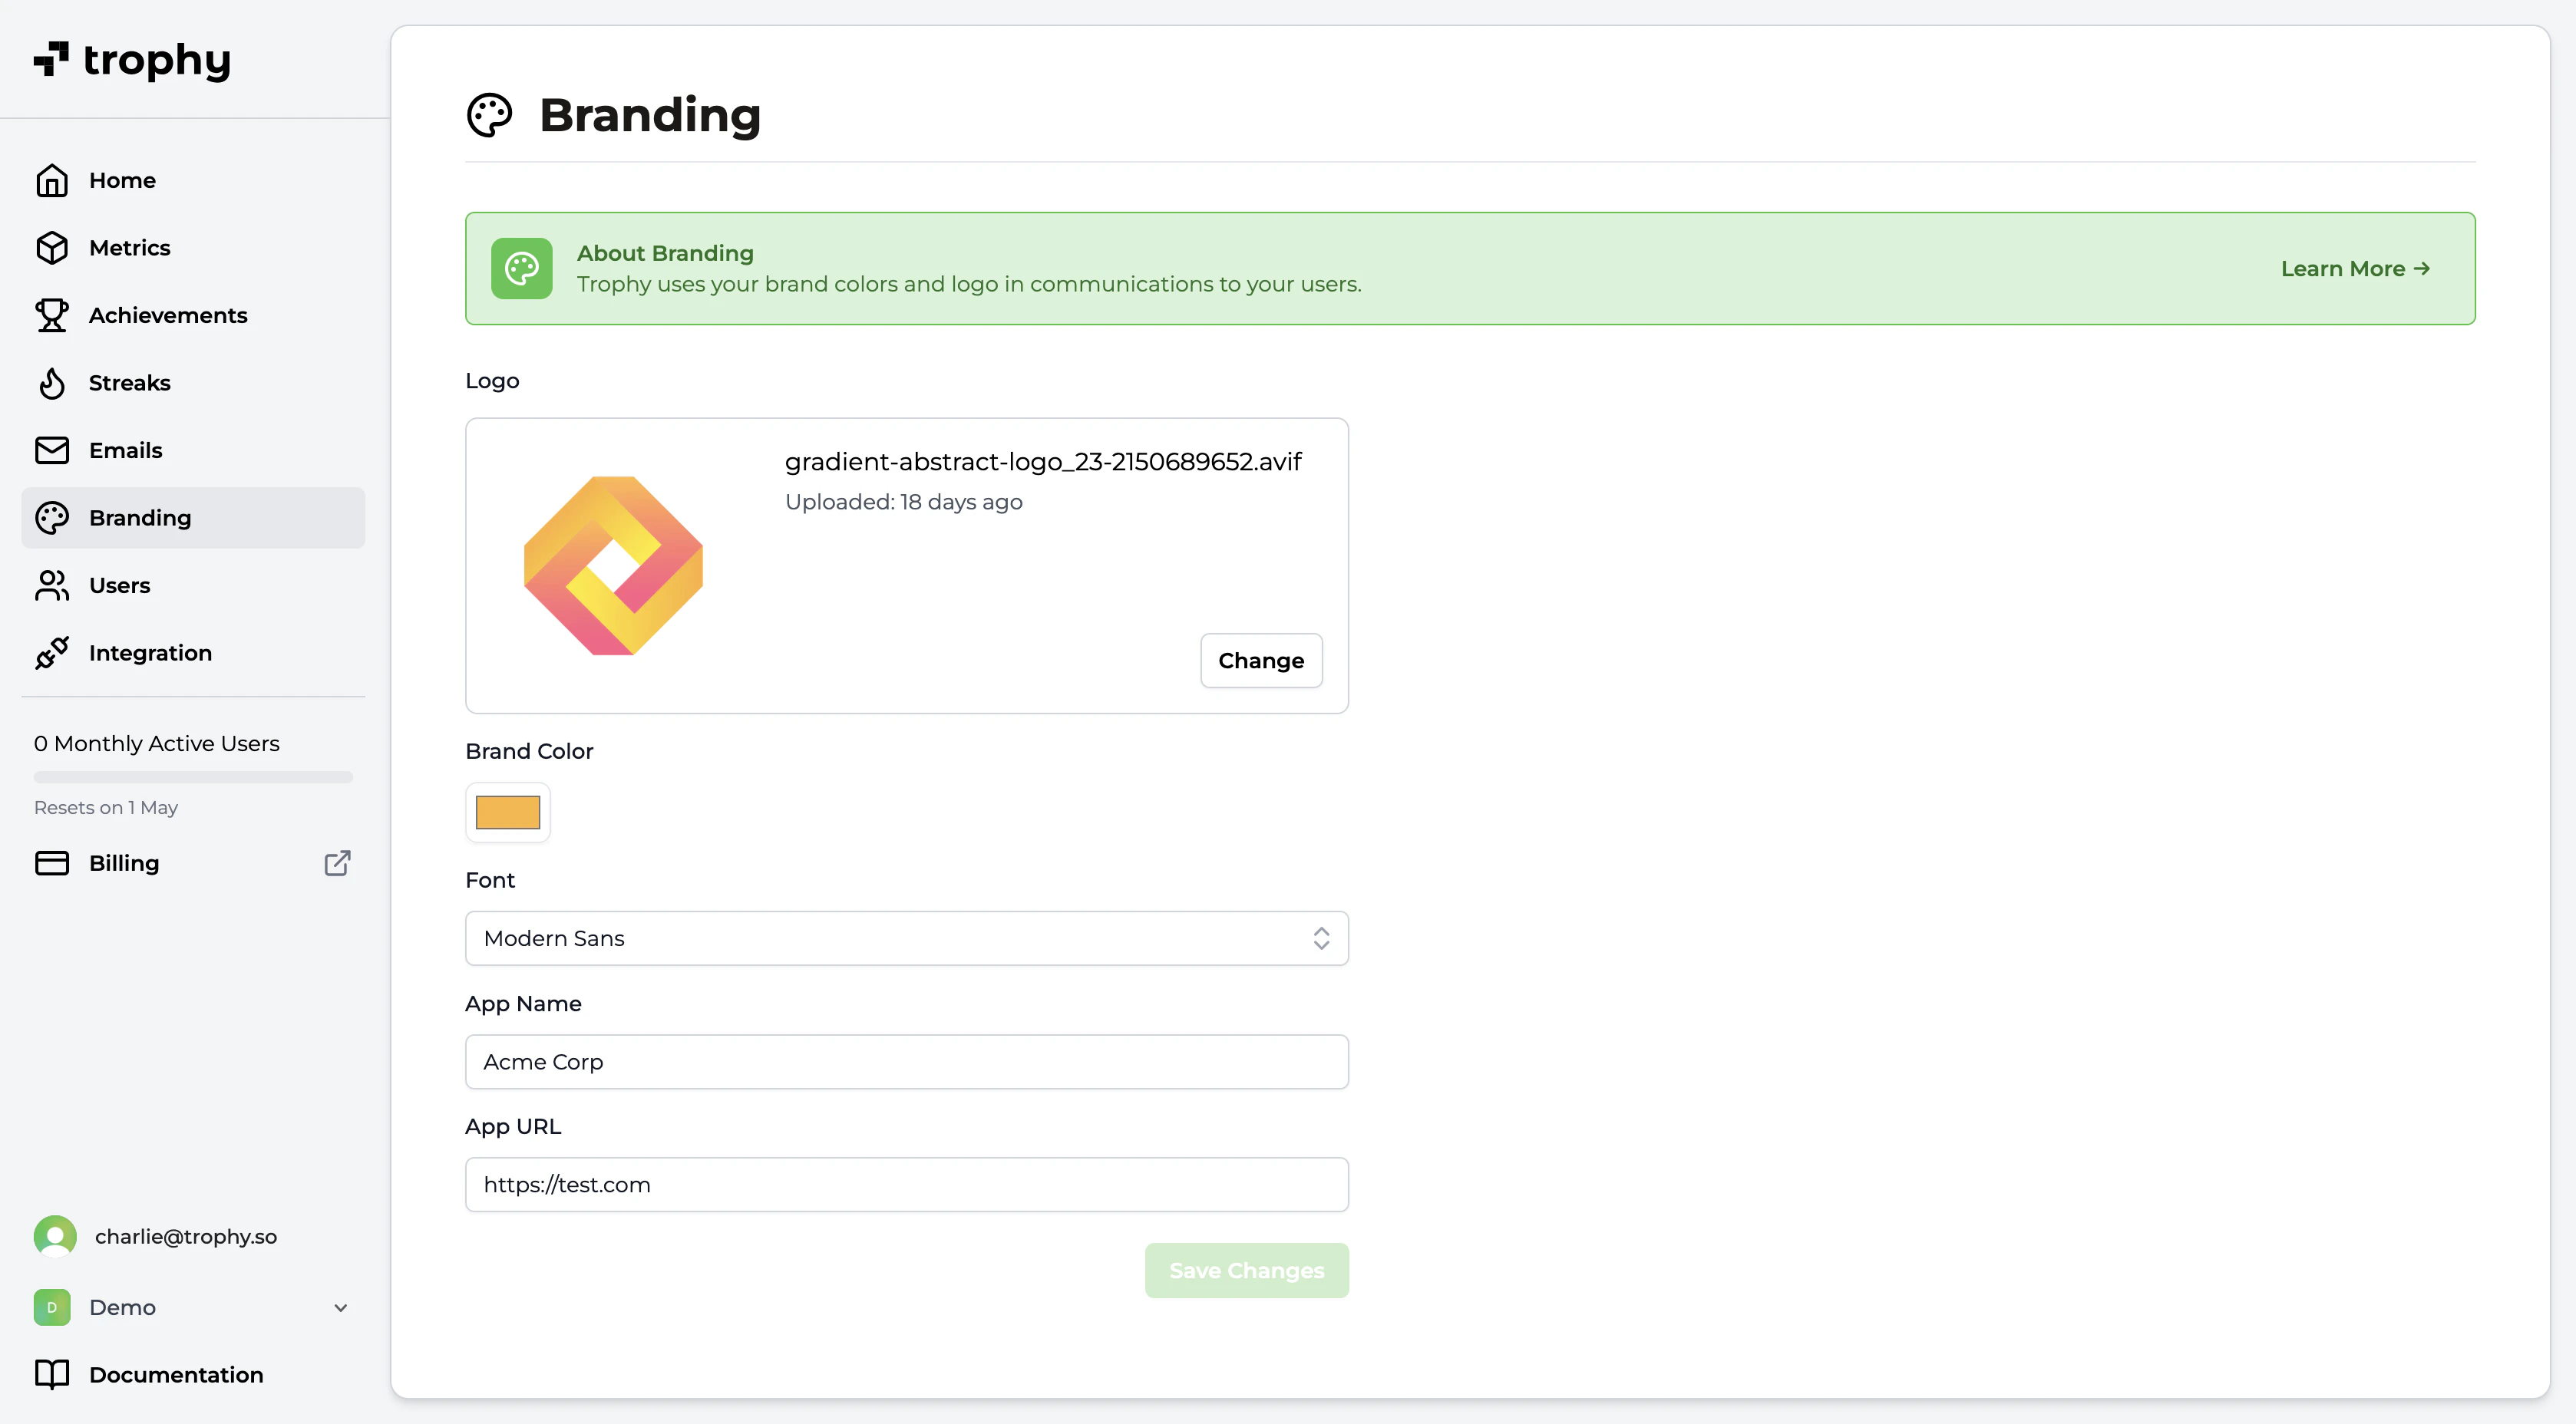The height and width of the screenshot is (1424, 2576).
Task: Click the Integration plug icon
Action: tap(52, 653)
